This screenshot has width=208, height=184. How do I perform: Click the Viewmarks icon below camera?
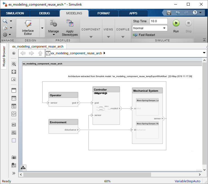coord(14,165)
